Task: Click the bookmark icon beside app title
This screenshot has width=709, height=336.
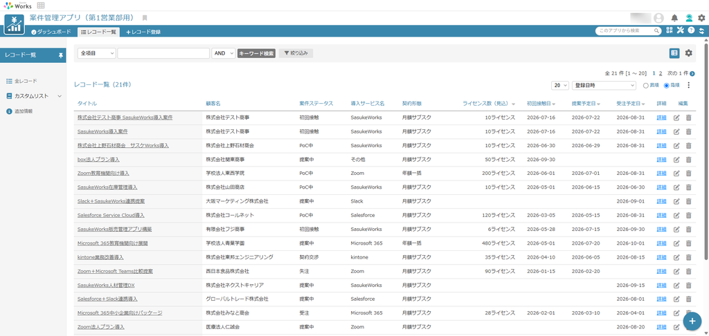Action: click(x=145, y=18)
